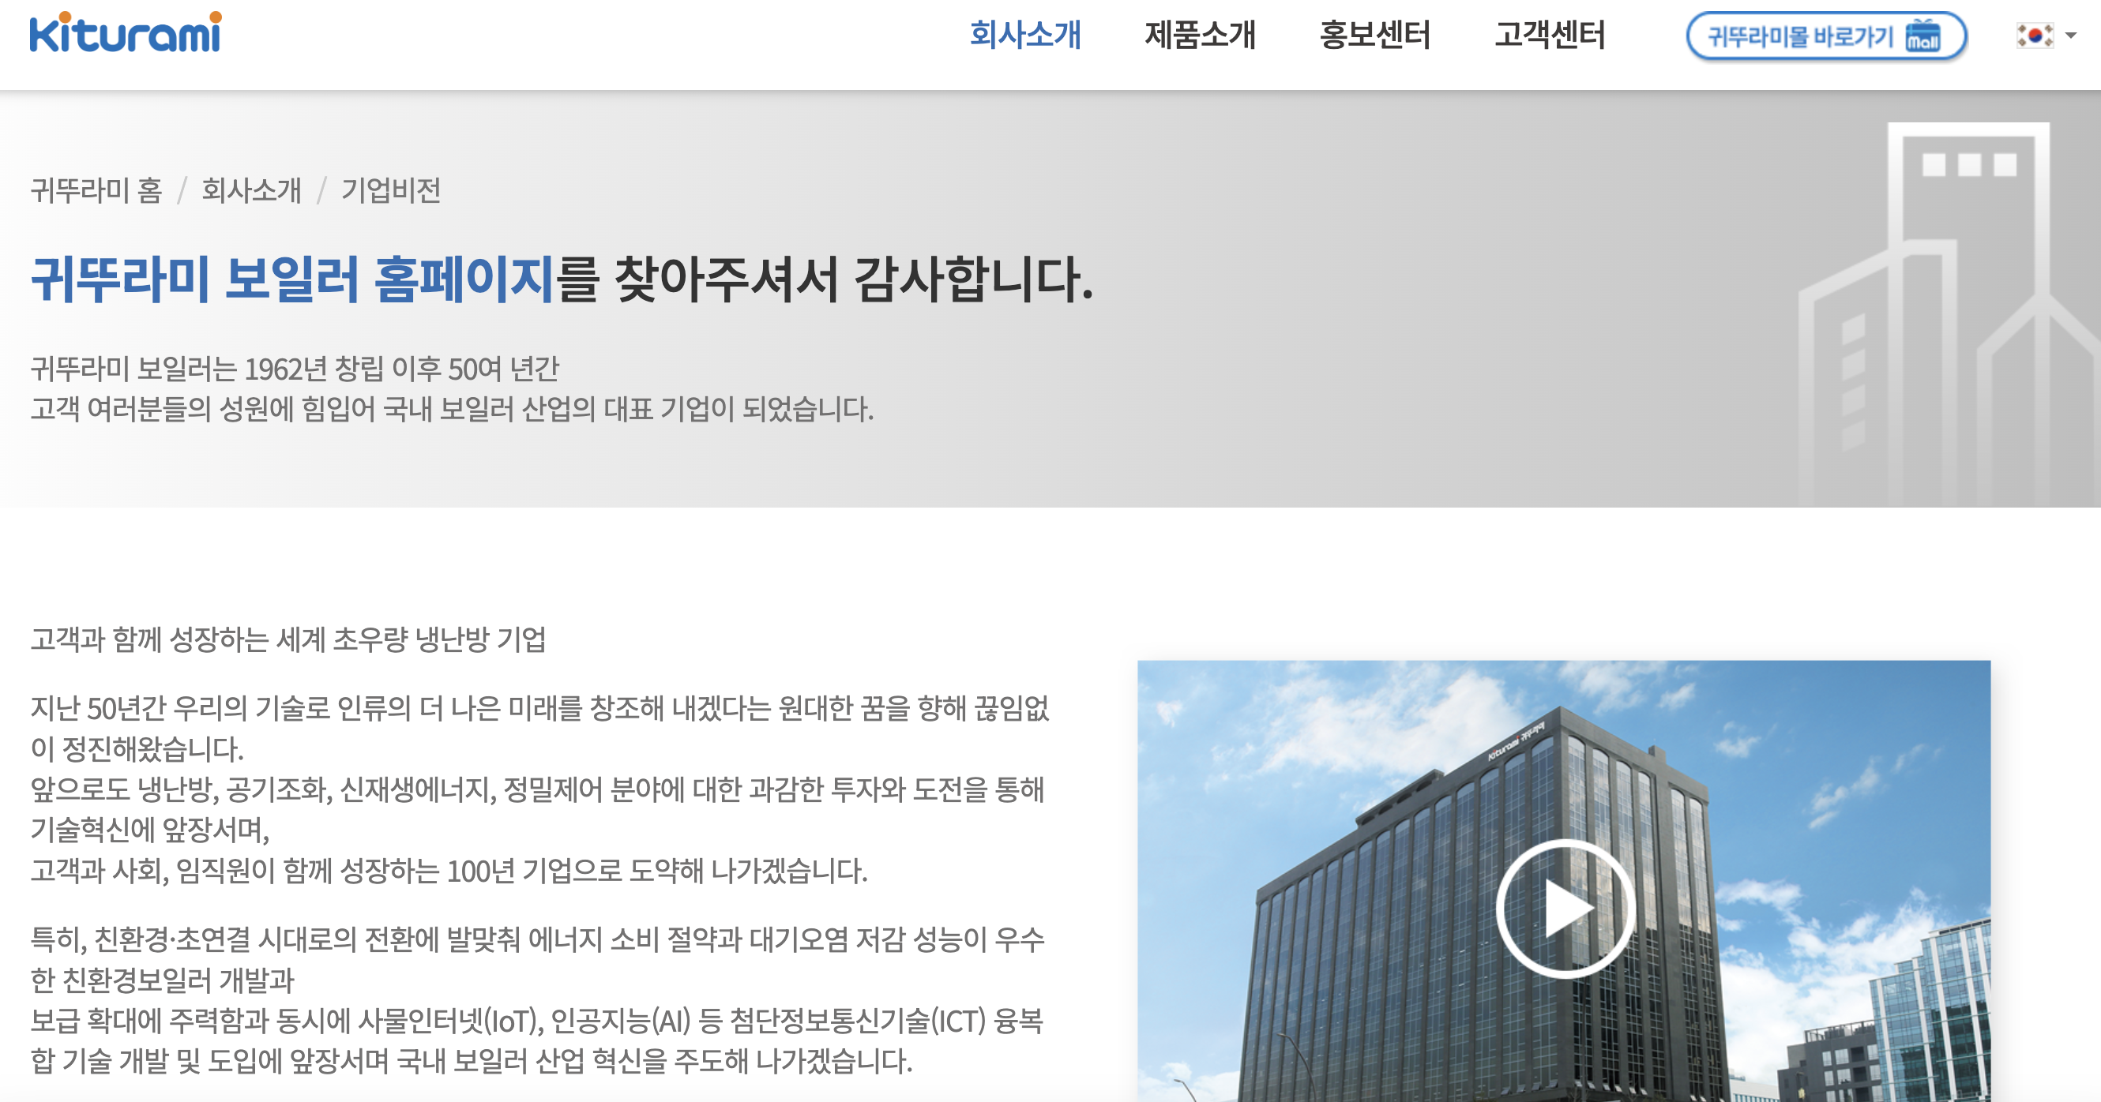
Task: Open the 고객센터 menu
Action: tap(1549, 35)
